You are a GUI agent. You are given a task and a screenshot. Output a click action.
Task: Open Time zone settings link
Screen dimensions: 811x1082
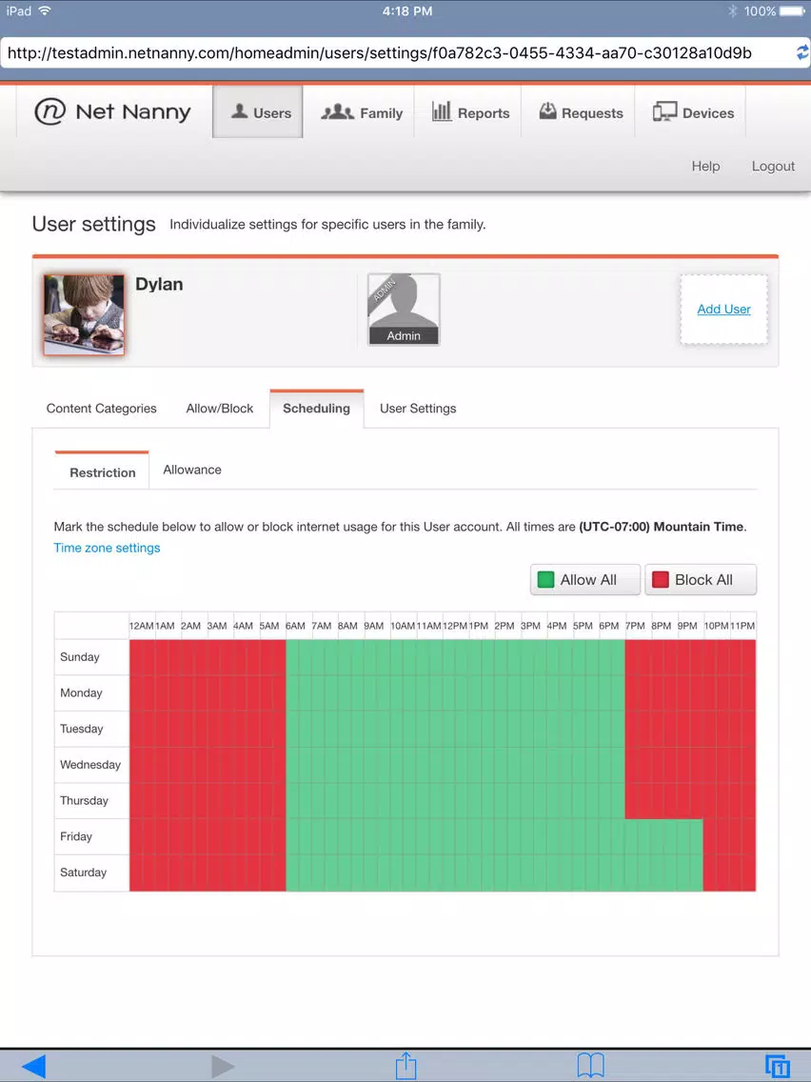point(107,548)
